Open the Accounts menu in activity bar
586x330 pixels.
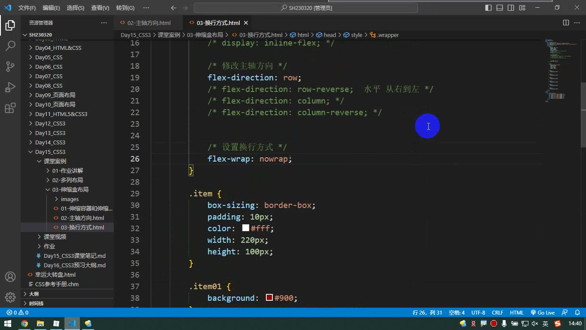[10, 277]
